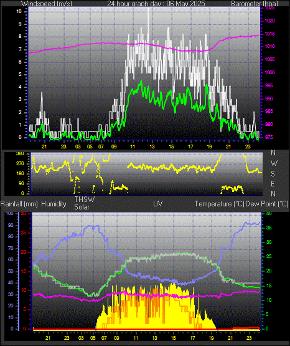
Task: Click the green '40' temperature axis value
Action: click(x=269, y=214)
